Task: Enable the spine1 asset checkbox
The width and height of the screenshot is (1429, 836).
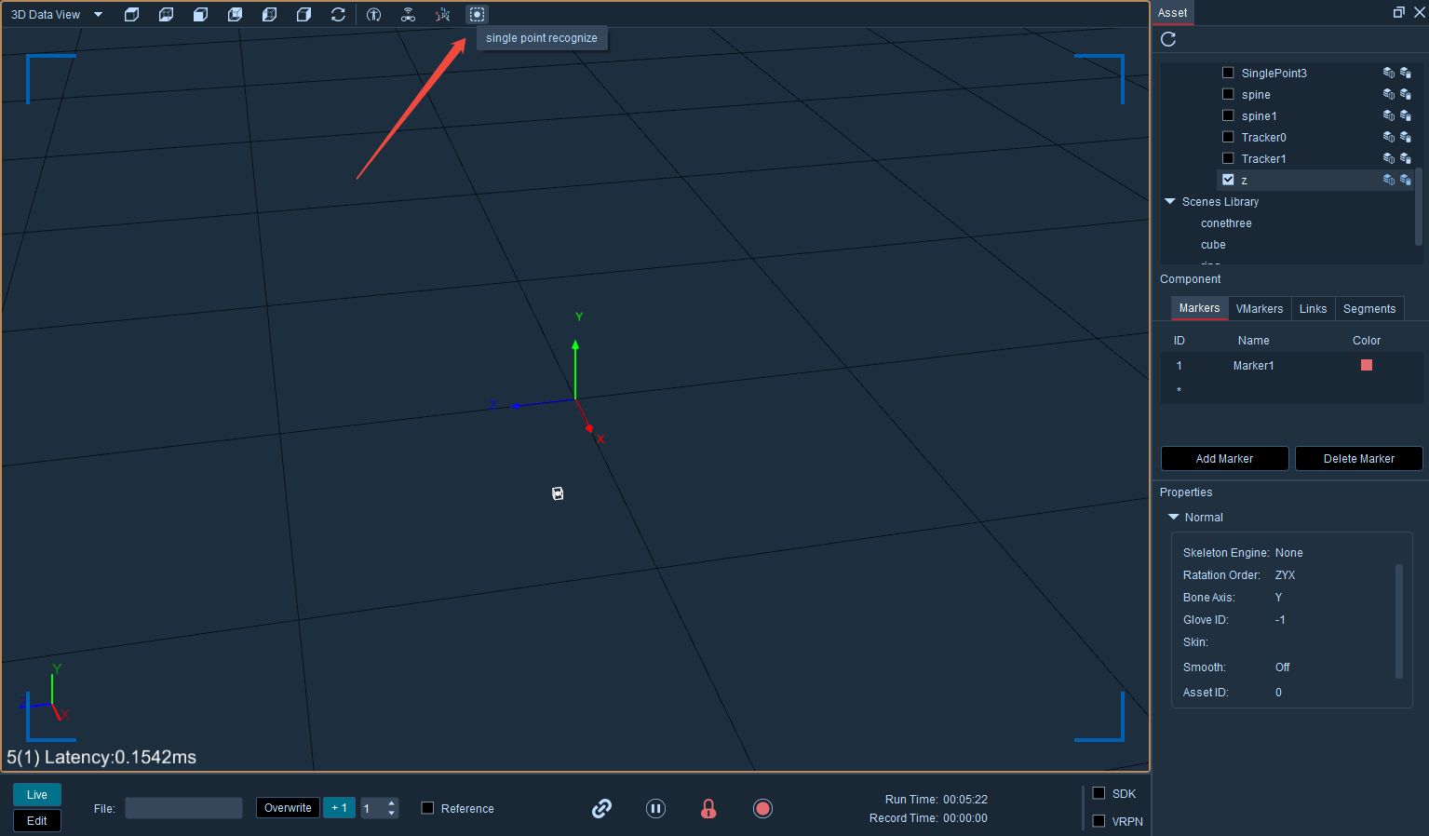Action: click(1228, 115)
